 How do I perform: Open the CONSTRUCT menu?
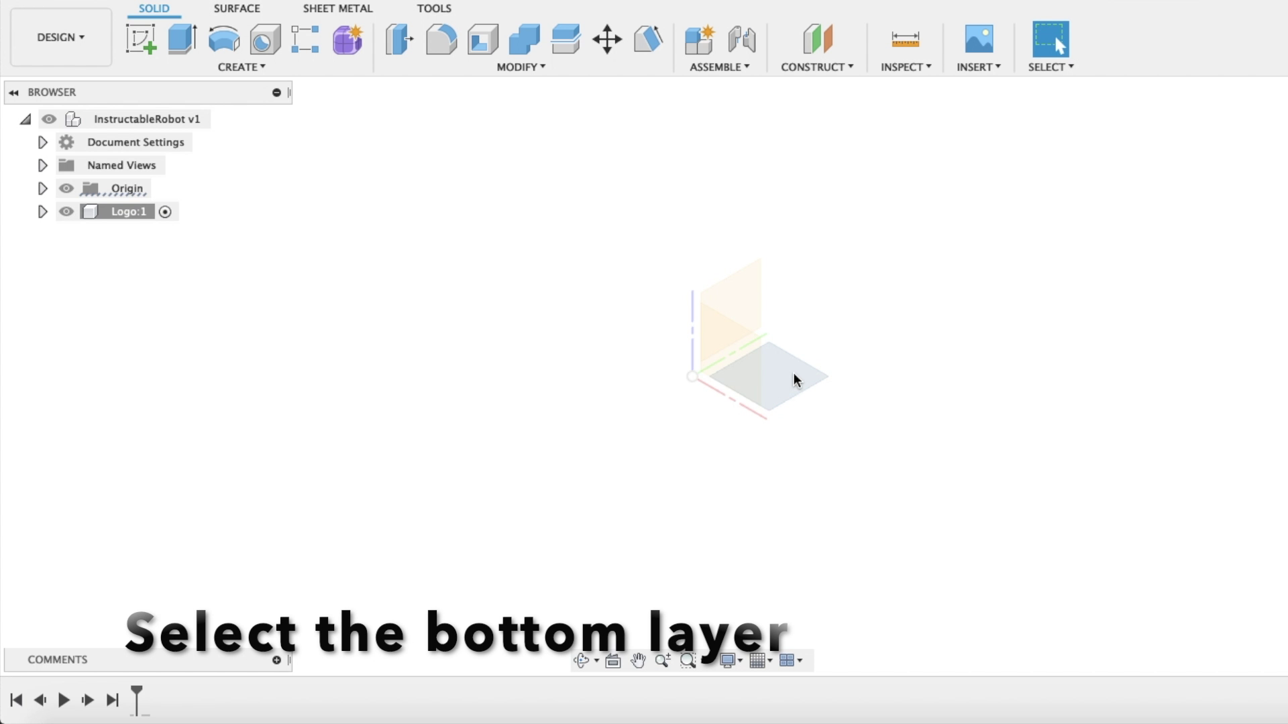(x=816, y=67)
